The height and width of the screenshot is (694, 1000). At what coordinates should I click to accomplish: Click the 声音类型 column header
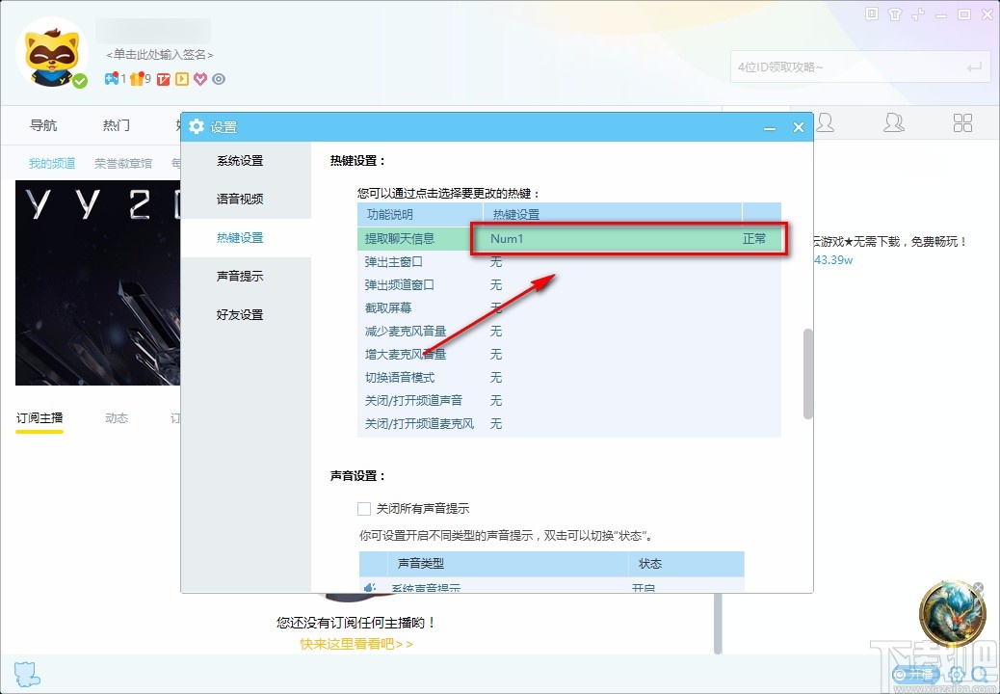pyautogui.click(x=508, y=564)
